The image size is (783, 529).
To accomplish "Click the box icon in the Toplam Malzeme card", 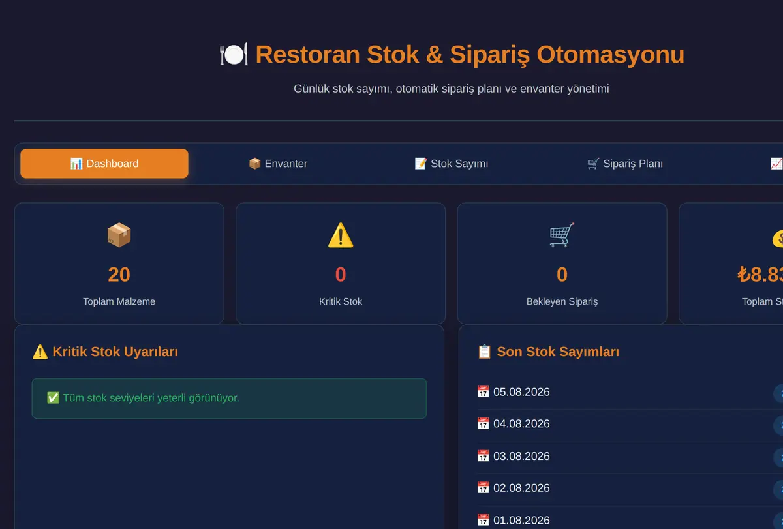I will 119,235.
